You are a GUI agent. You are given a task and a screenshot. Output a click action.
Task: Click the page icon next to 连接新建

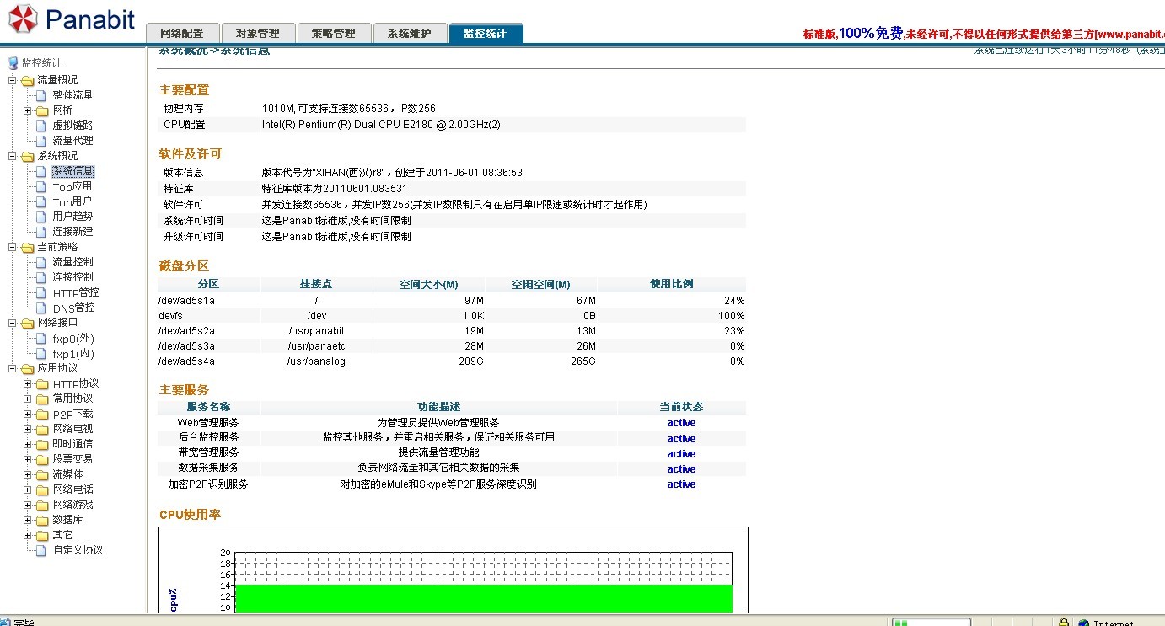[41, 232]
